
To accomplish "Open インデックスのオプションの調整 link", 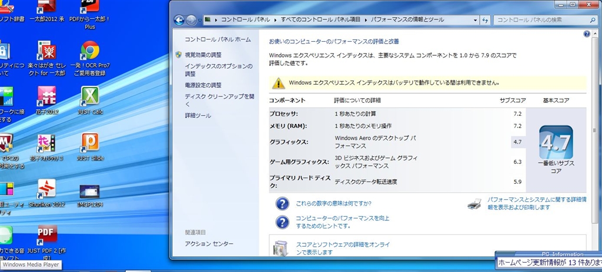I will (219, 70).
